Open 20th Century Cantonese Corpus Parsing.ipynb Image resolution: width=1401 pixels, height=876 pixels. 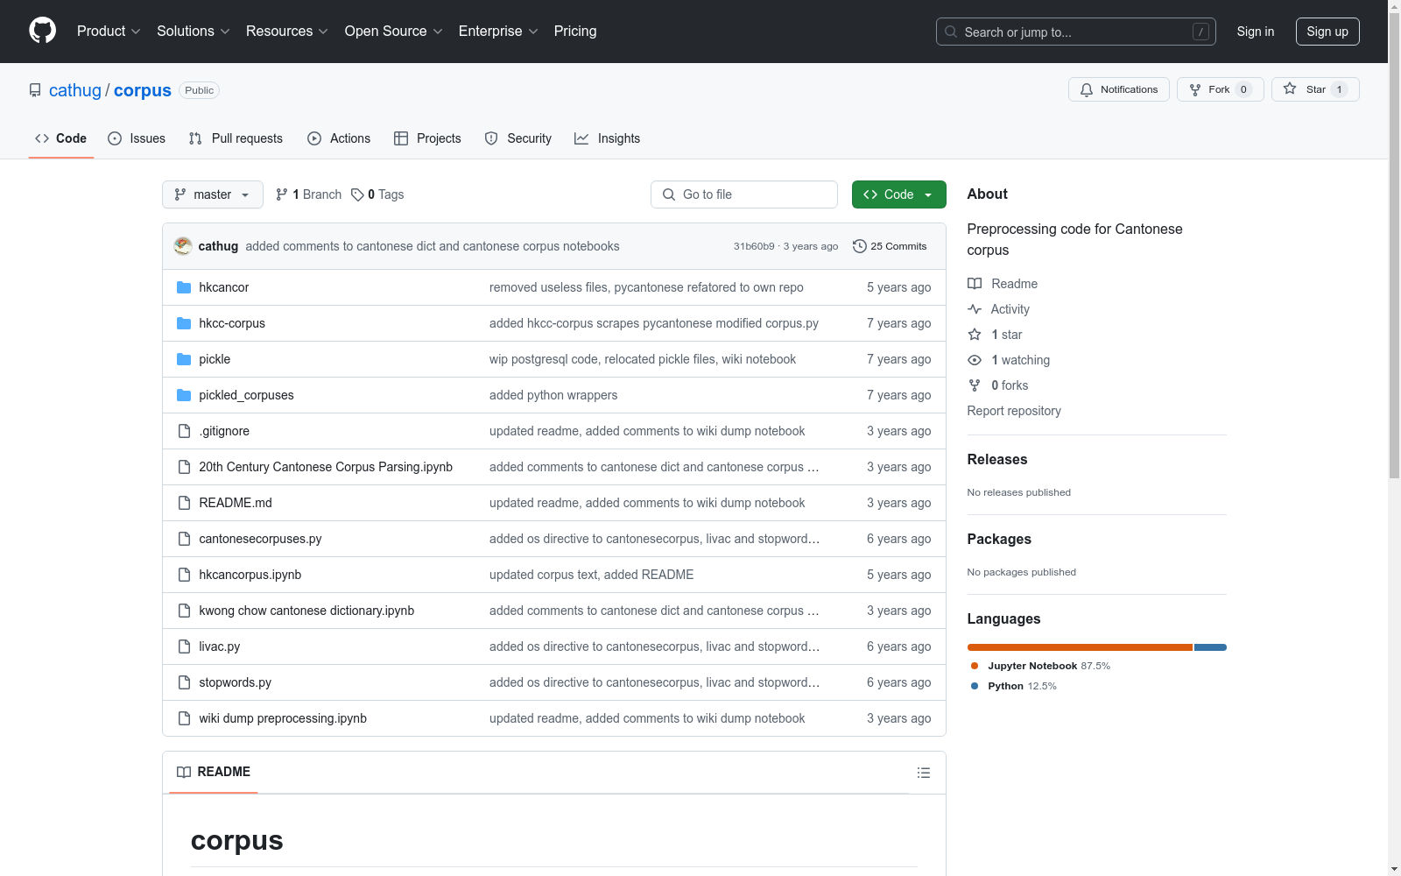point(326,467)
